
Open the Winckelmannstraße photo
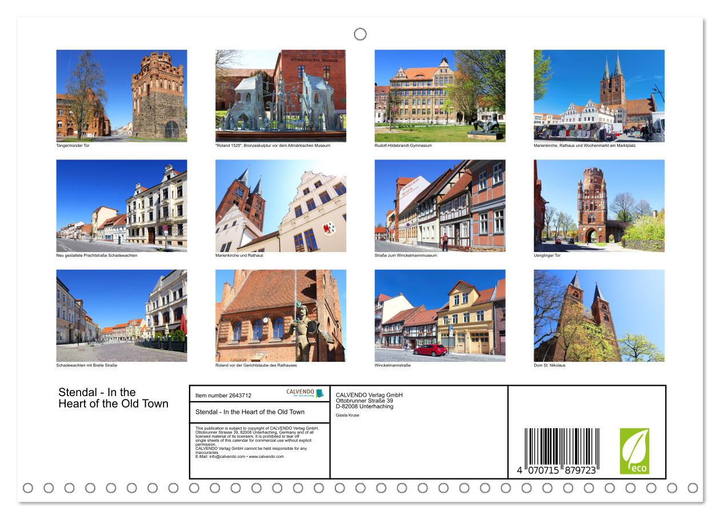click(440, 316)
